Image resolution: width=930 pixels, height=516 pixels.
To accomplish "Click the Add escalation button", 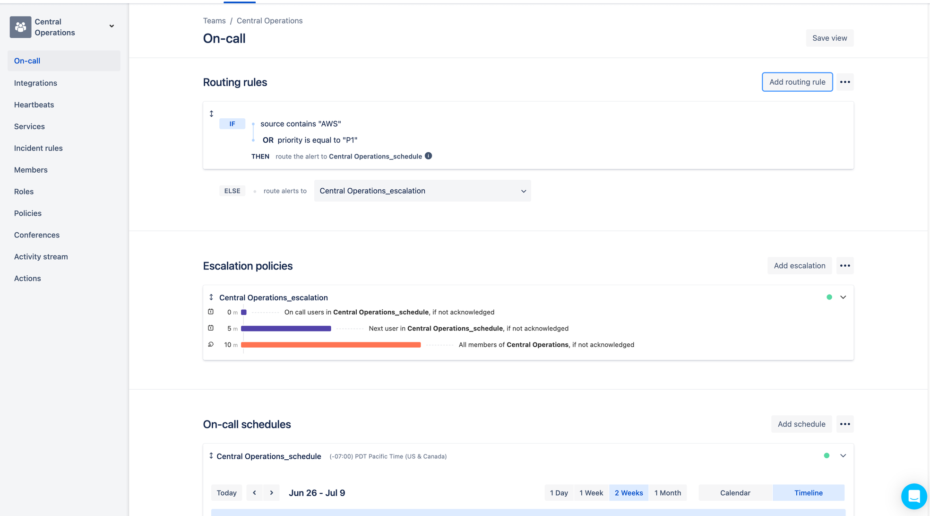I will [x=799, y=266].
